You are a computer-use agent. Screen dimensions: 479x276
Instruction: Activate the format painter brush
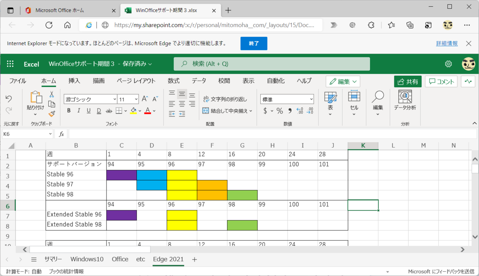pos(51,114)
